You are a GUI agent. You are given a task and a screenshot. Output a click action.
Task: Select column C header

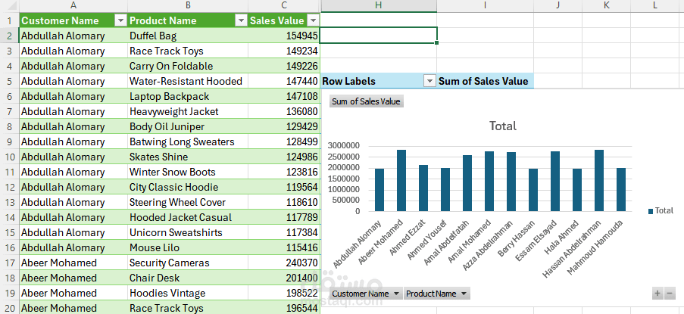pyautogui.click(x=284, y=5)
